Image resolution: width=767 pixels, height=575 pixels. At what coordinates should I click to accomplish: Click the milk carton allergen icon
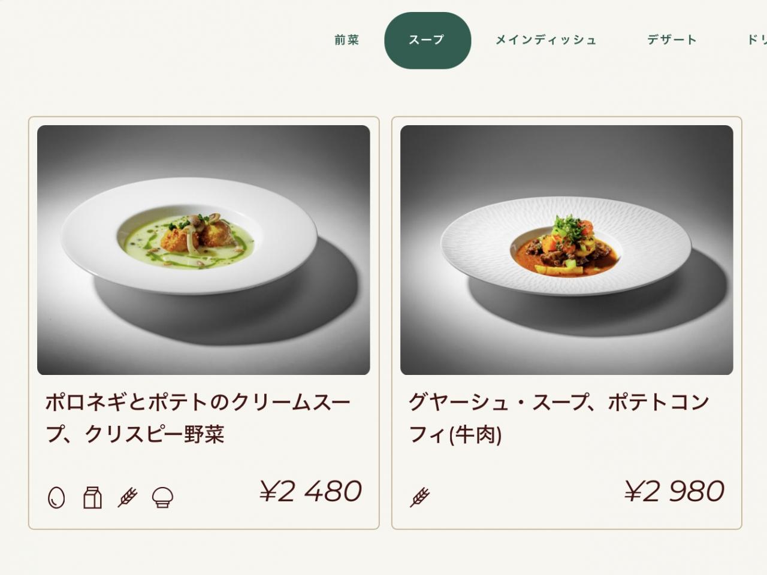pos(92,497)
